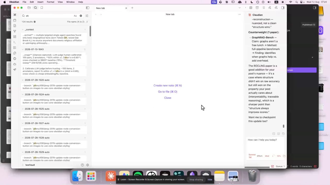Open the search result mentioning 'born Toledo OH'
Image resolution: width=330 pixels, height=185 pixels.
[54, 39]
